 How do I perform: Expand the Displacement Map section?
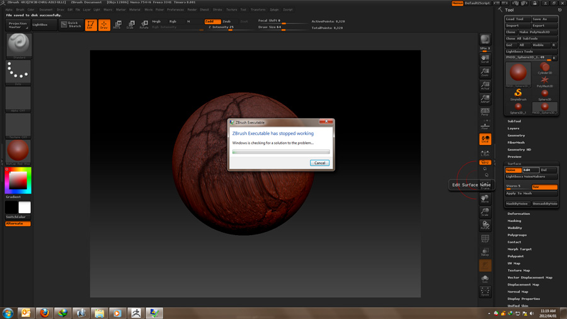pyautogui.click(x=524, y=284)
